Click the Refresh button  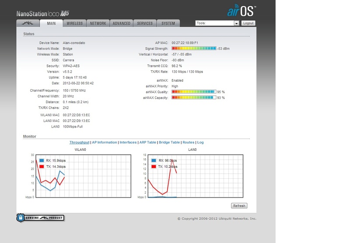click(239, 206)
